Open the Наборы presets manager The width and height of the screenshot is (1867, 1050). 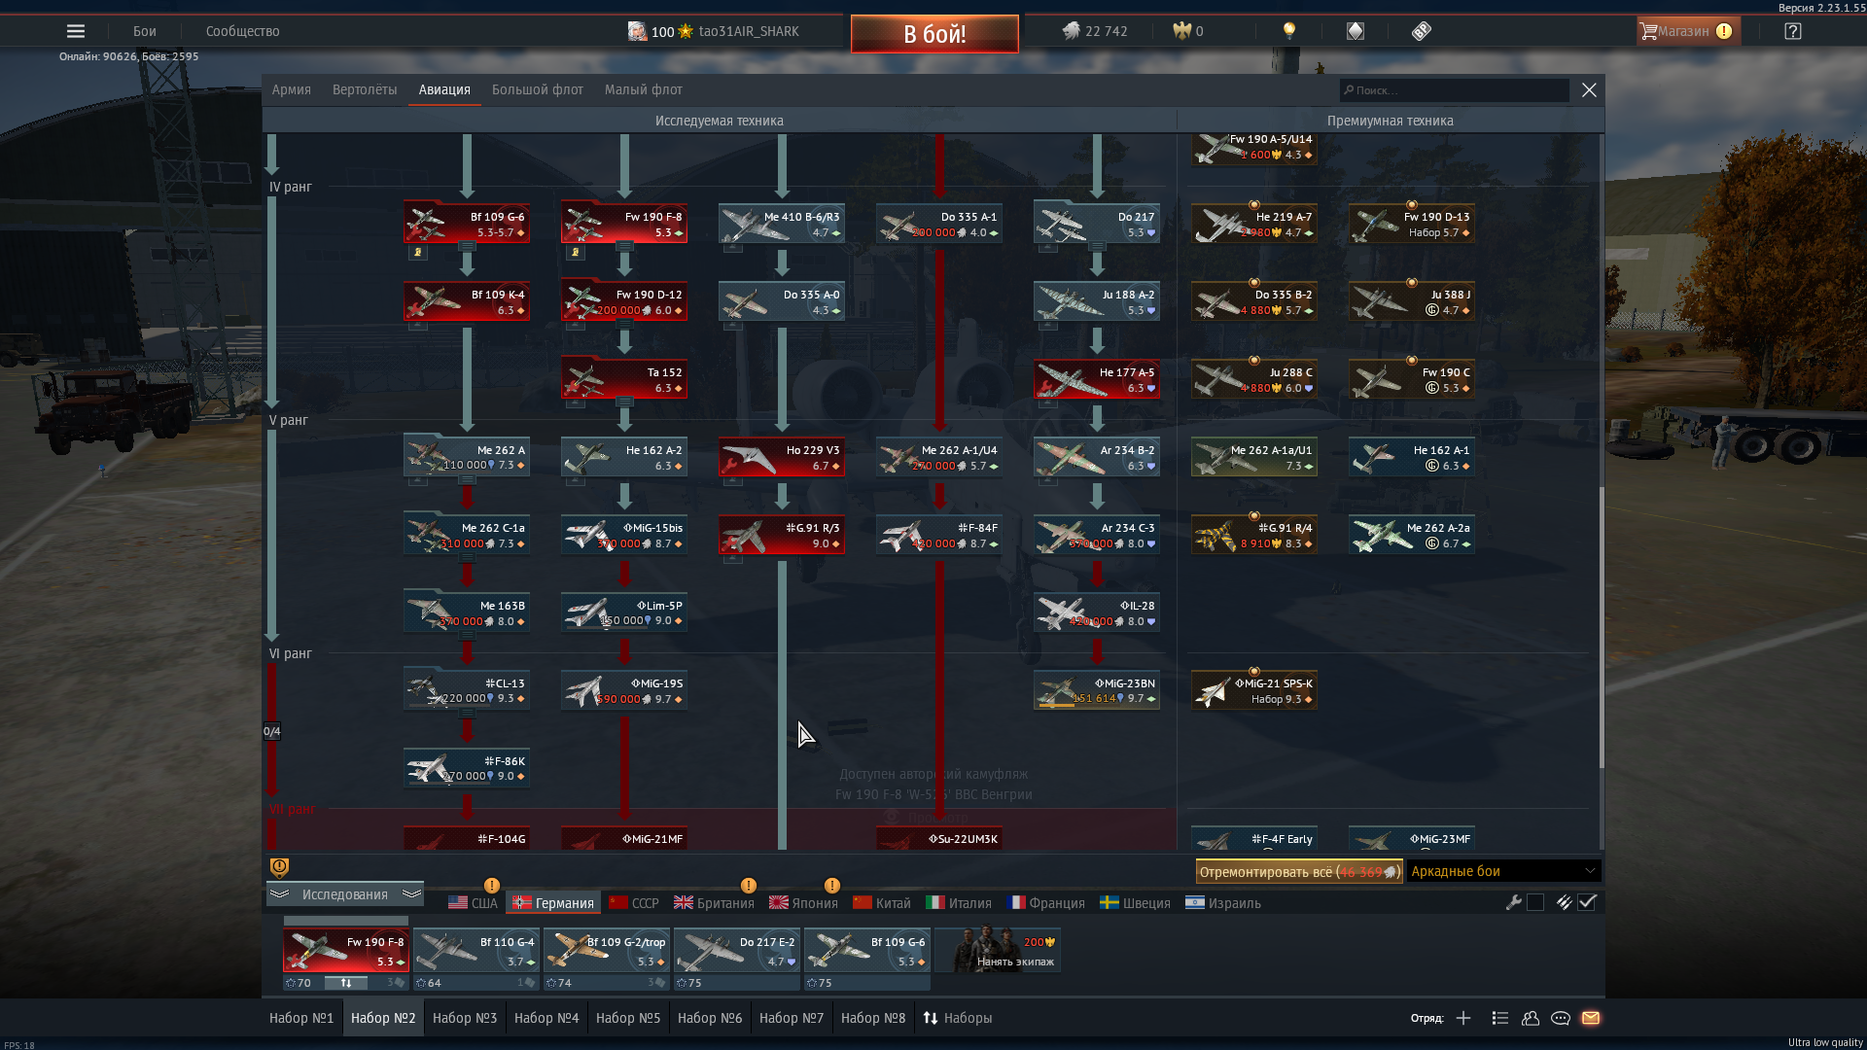958,1018
